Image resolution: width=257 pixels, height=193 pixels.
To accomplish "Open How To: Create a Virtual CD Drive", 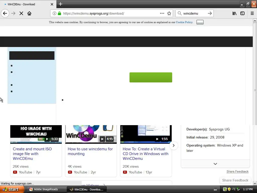I will (146, 154).
